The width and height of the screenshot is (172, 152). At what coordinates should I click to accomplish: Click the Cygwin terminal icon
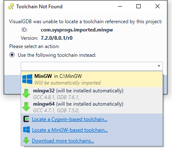click(26, 119)
